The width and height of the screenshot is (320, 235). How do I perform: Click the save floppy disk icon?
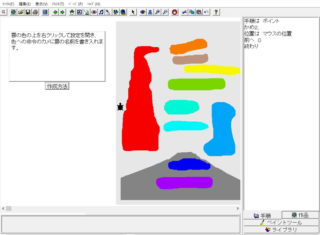28,12
